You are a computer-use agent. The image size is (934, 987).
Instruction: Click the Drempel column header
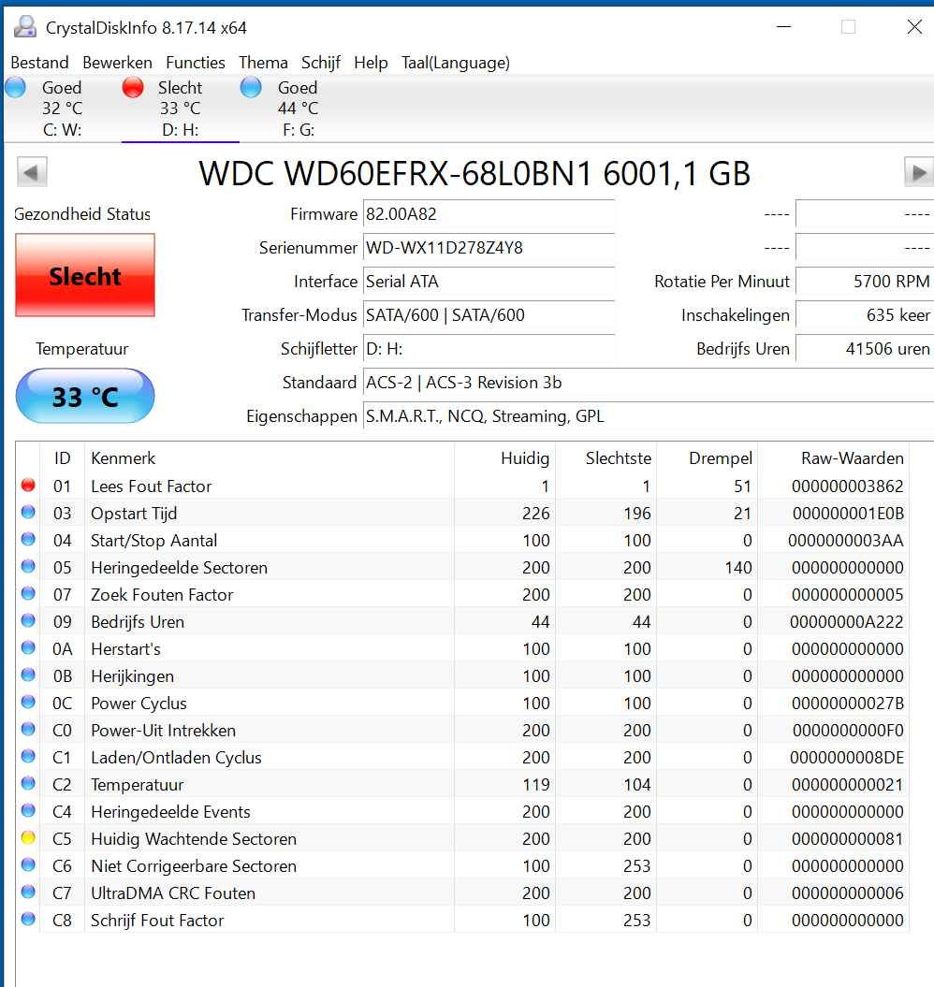point(708,458)
